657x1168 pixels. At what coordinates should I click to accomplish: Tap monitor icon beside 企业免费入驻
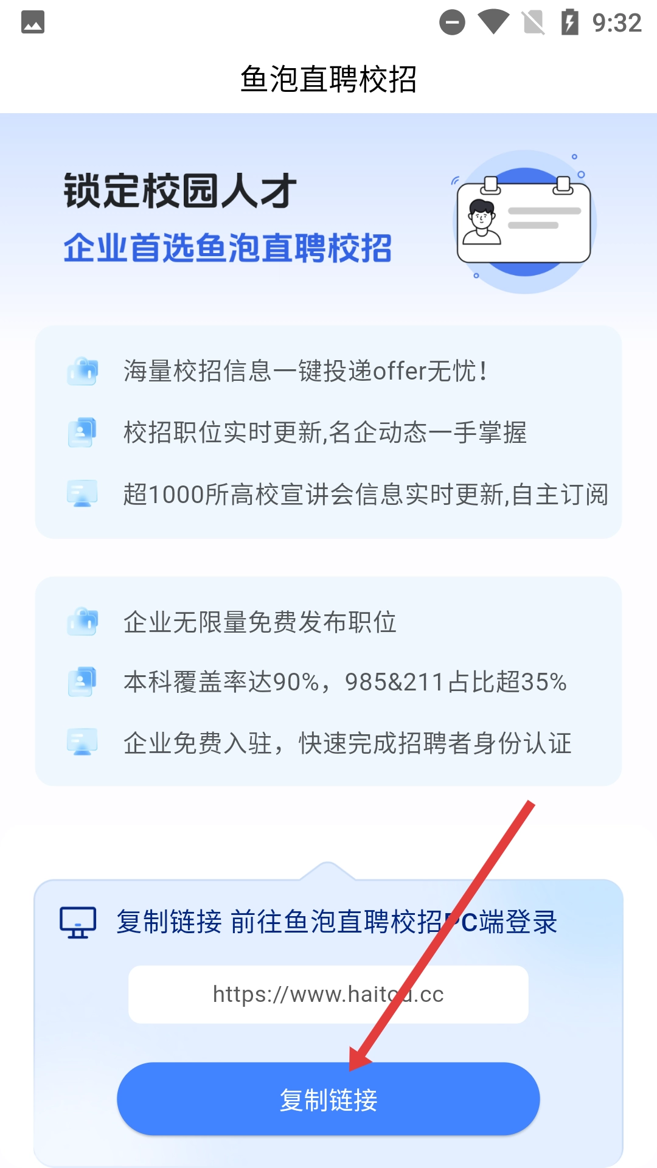82,742
